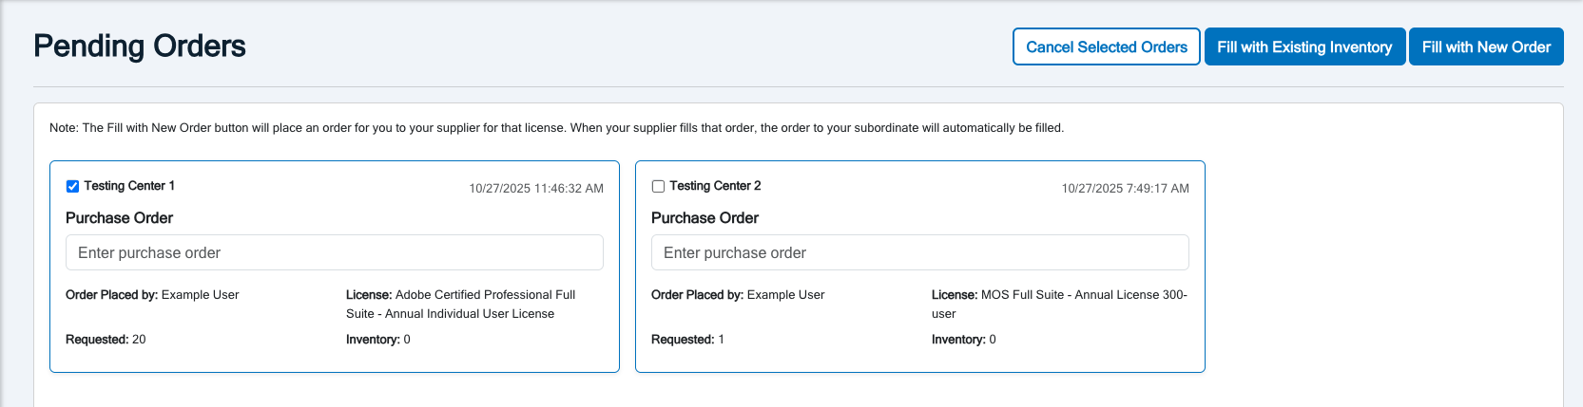Check the Testing Center 2 checkbox
Image resolution: width=1583 pixels, height=407 pixels.
pos(658,186)
